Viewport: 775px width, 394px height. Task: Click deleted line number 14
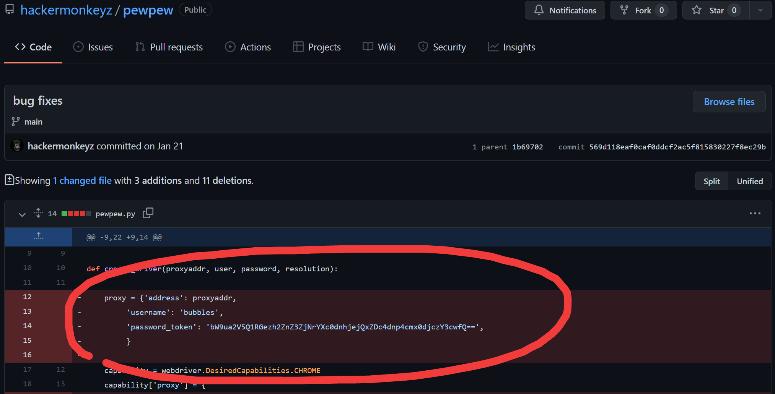tap(27, 326)
